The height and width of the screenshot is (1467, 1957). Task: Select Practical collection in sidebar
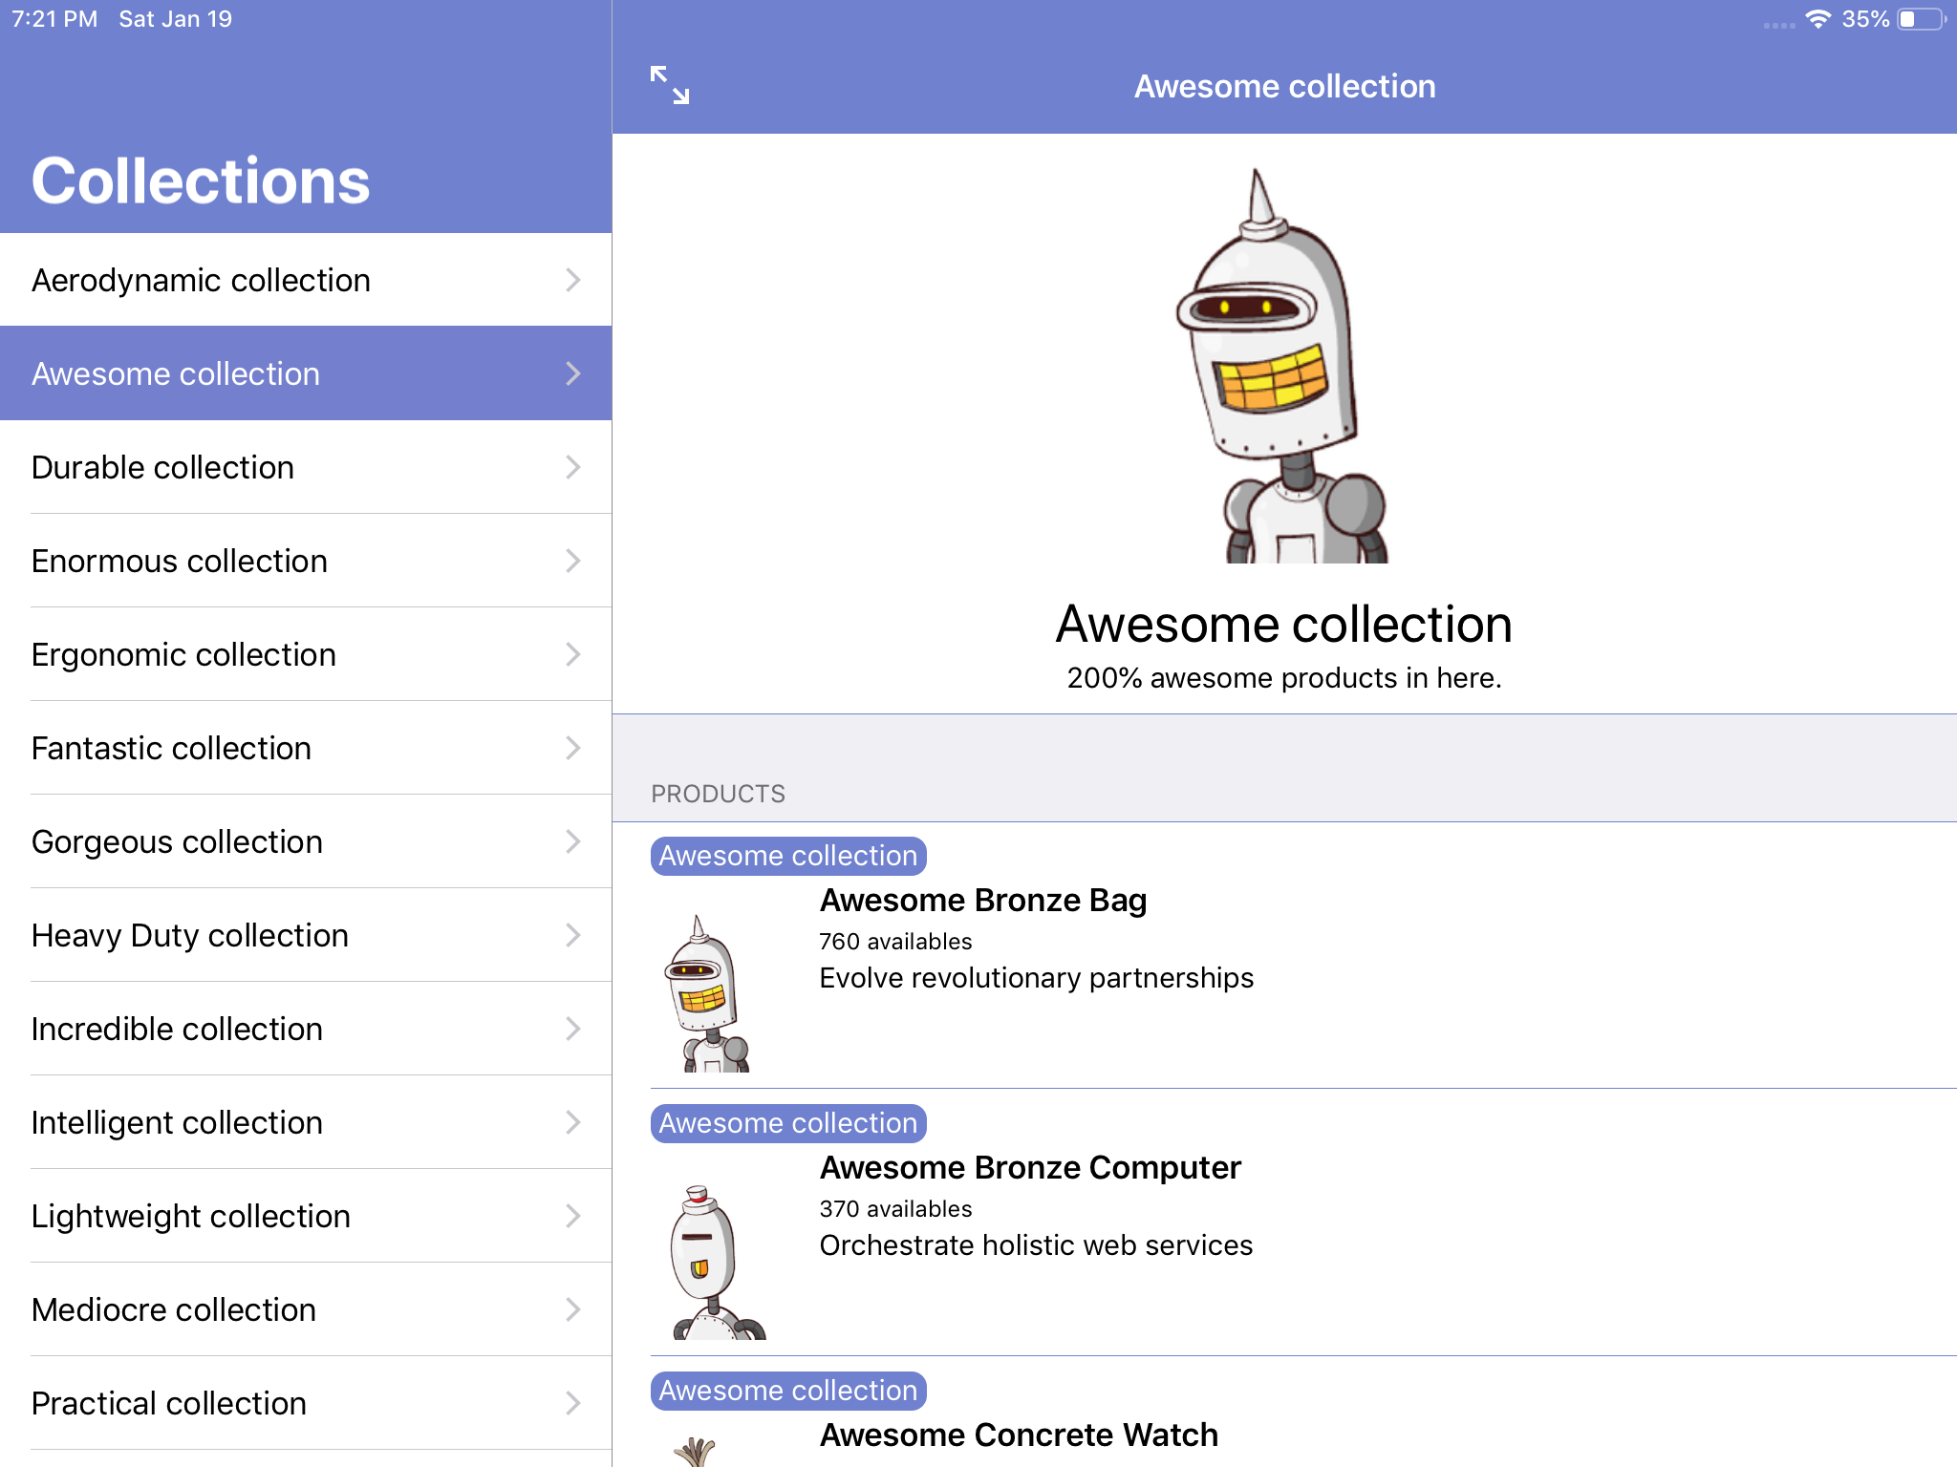(169, 1403)
